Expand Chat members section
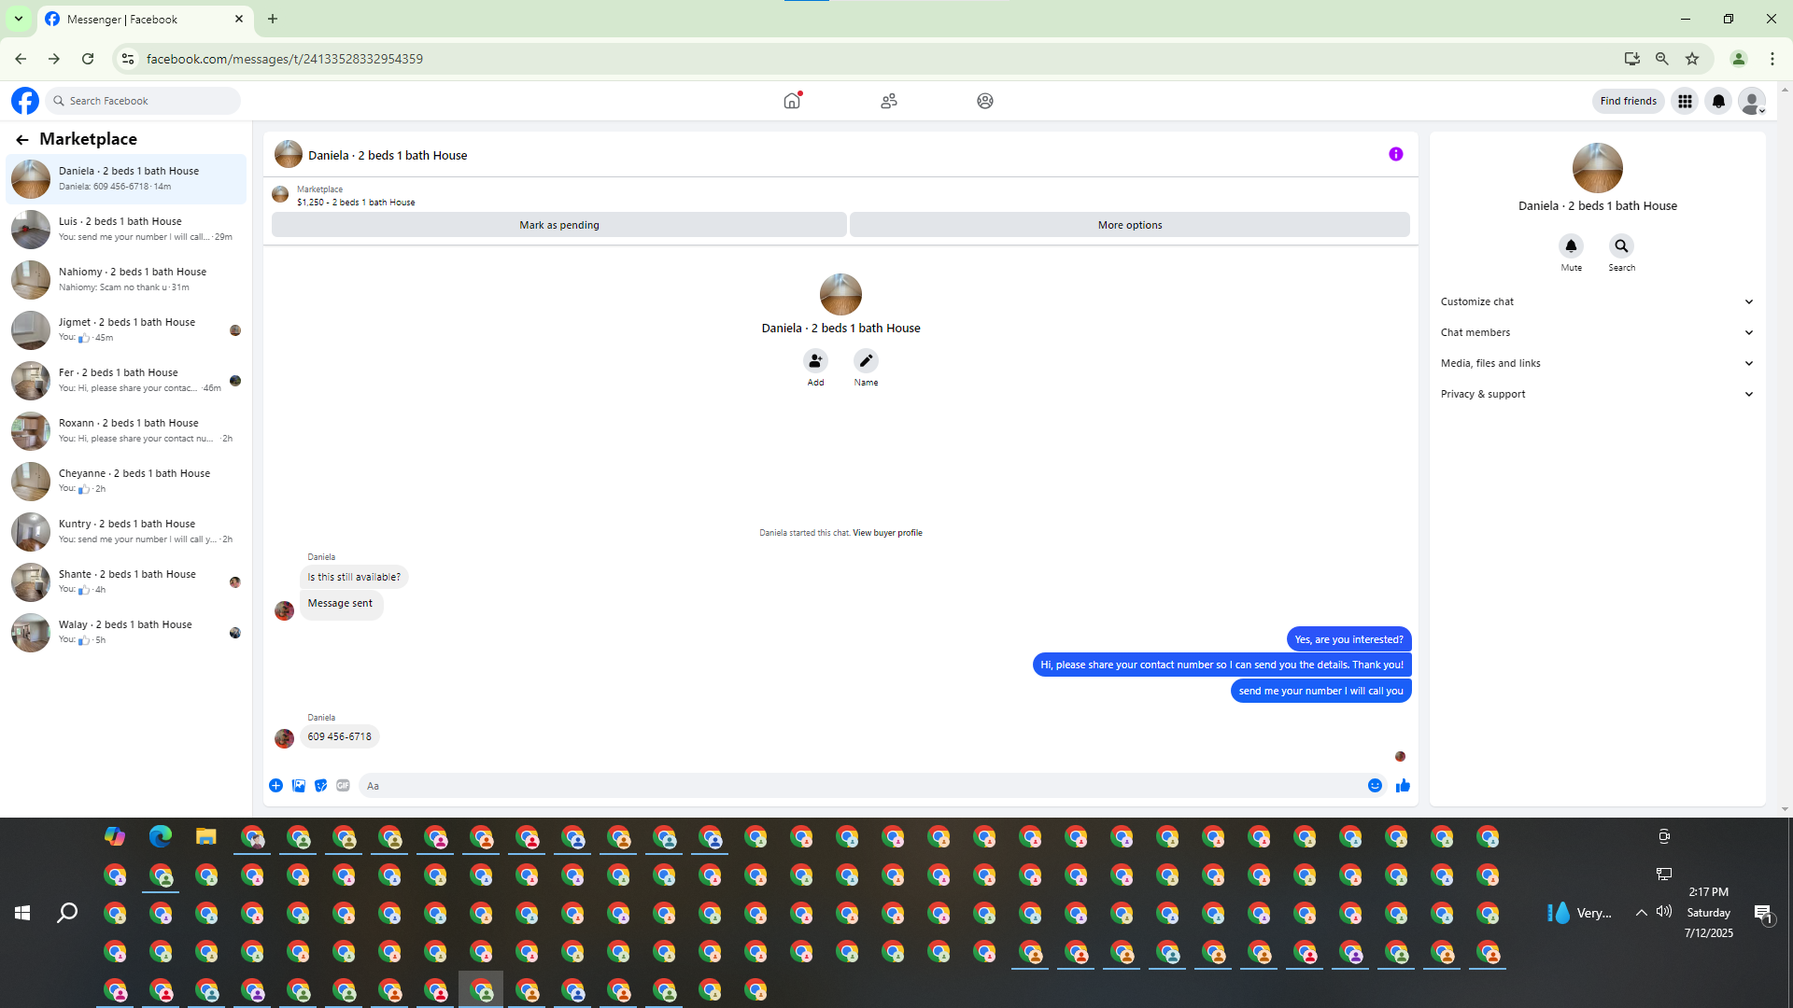Image resolution: width=1793 pixels, height=1008 pixels. (x=1597, y=332)
